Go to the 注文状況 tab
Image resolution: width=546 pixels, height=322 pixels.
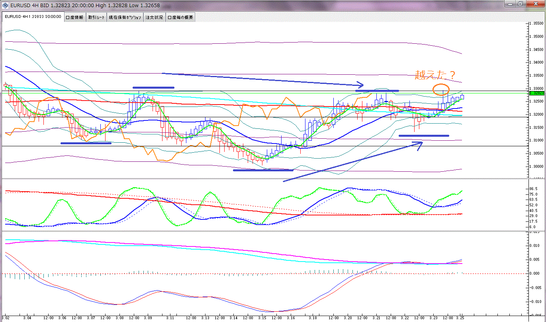[x=155, y=17]
